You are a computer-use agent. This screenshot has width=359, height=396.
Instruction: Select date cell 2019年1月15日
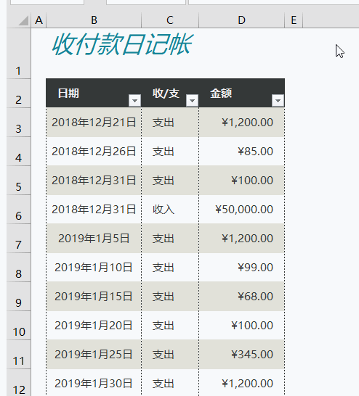click(94, 297)
